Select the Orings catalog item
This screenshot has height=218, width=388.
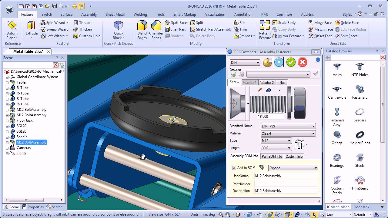pyautogui.click(x=337, y=138)
